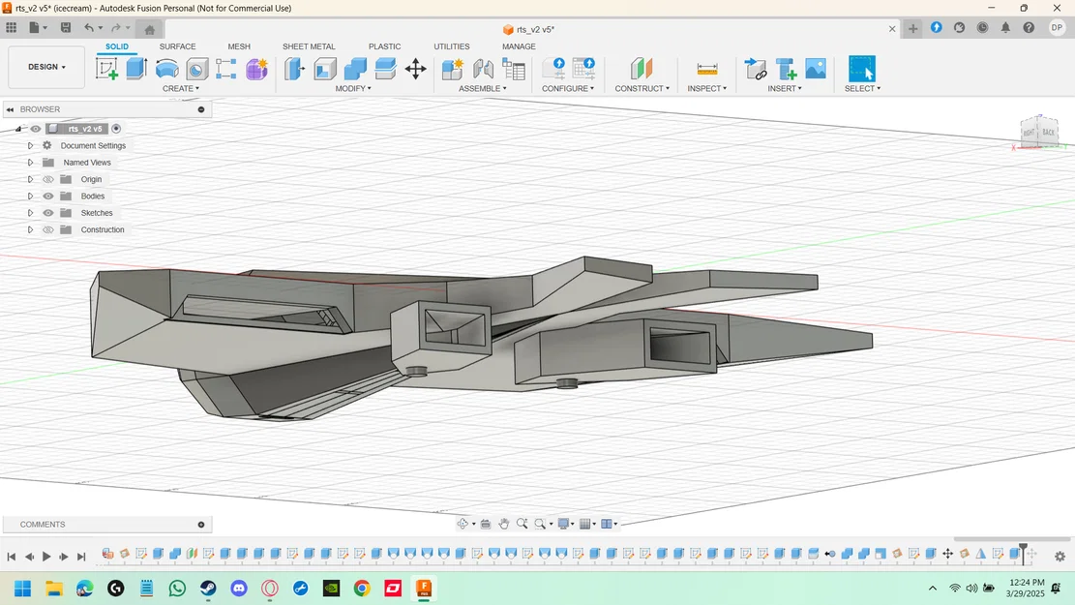1075x605 pixels.
Task: Select the Revolve tool
Action: (166, 69)
